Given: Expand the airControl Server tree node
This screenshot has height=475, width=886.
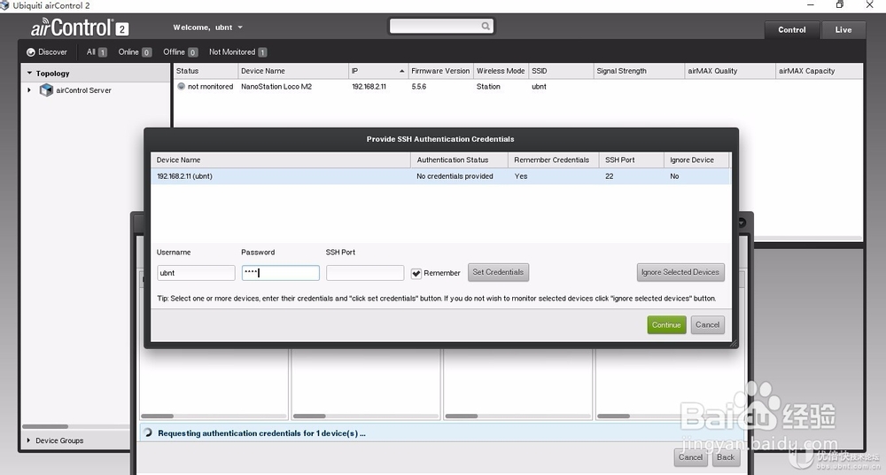Looking at the screenshot, I should pyautogui.click(x=29, y=90).
